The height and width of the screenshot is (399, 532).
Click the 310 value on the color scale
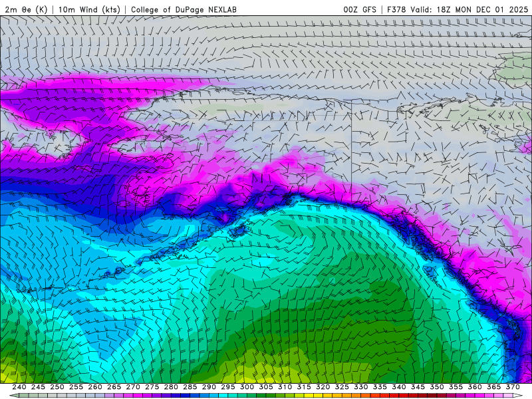point(285,387)
